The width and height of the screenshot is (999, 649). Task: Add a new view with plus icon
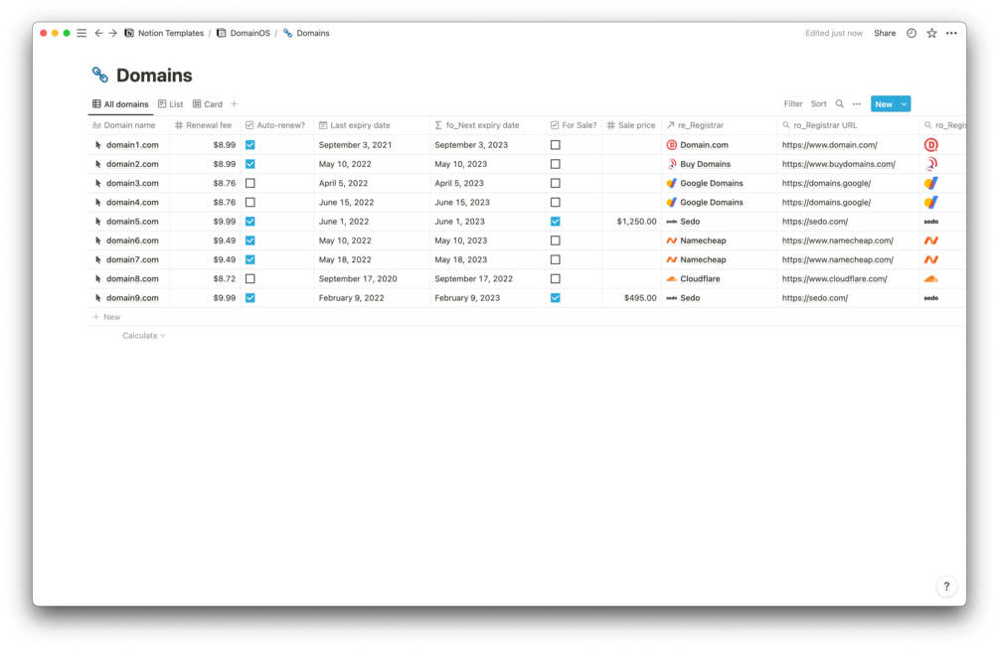(x=234, y=103)
